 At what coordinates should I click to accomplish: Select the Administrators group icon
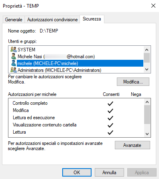point(14,70)
